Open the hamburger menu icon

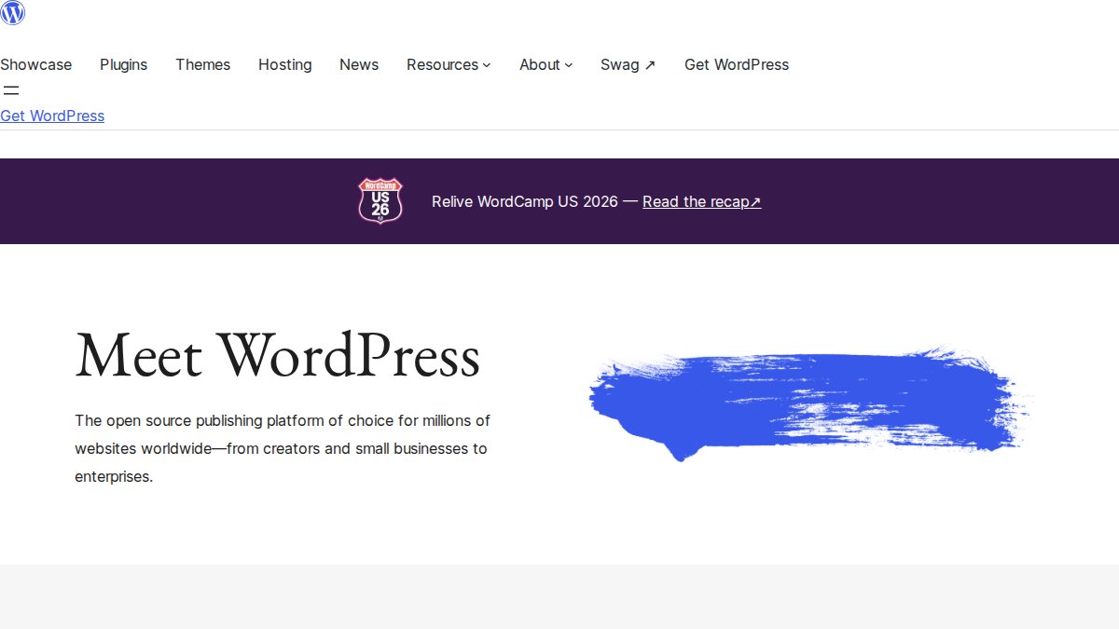coord(11,90)
